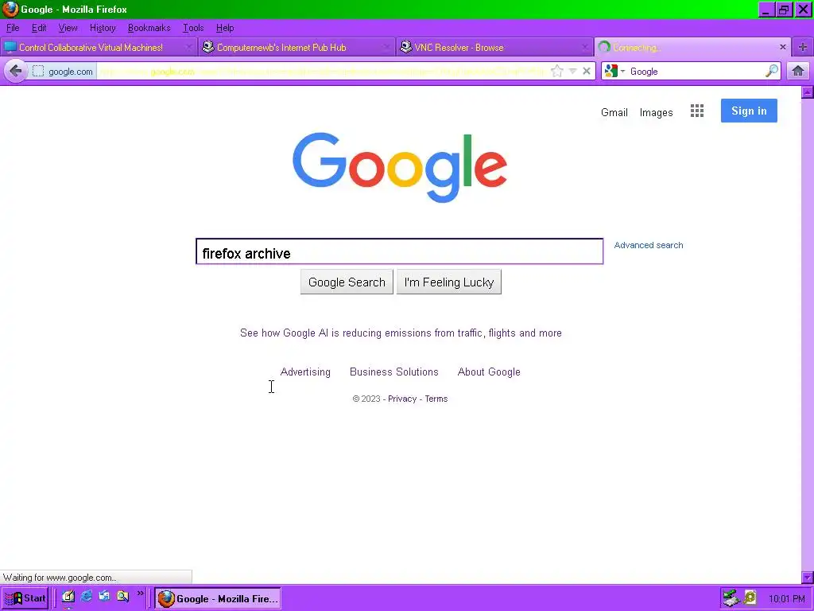Open the About Google link

coord(489,372)
